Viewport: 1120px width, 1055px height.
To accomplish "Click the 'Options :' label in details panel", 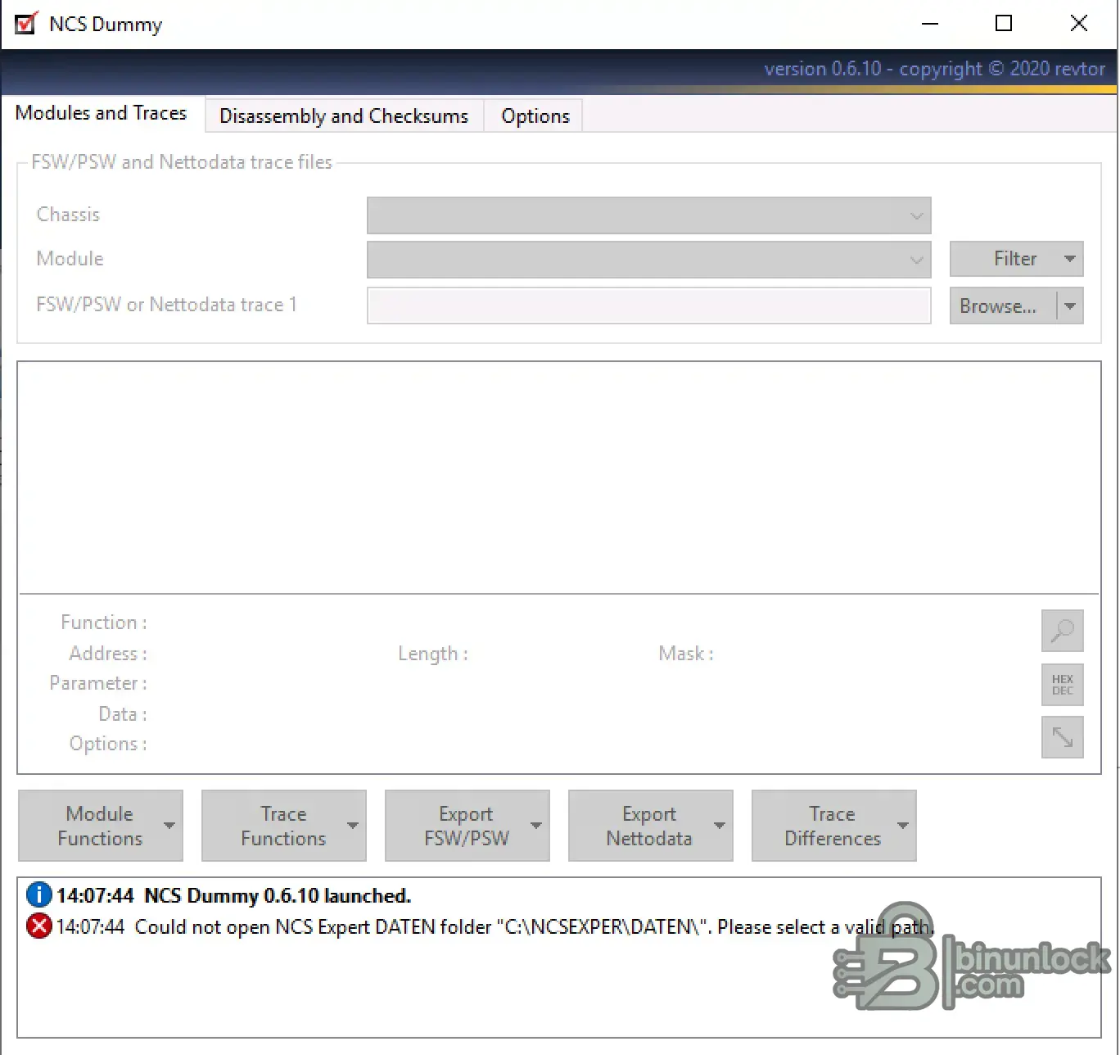I will (x=108, y=744).
